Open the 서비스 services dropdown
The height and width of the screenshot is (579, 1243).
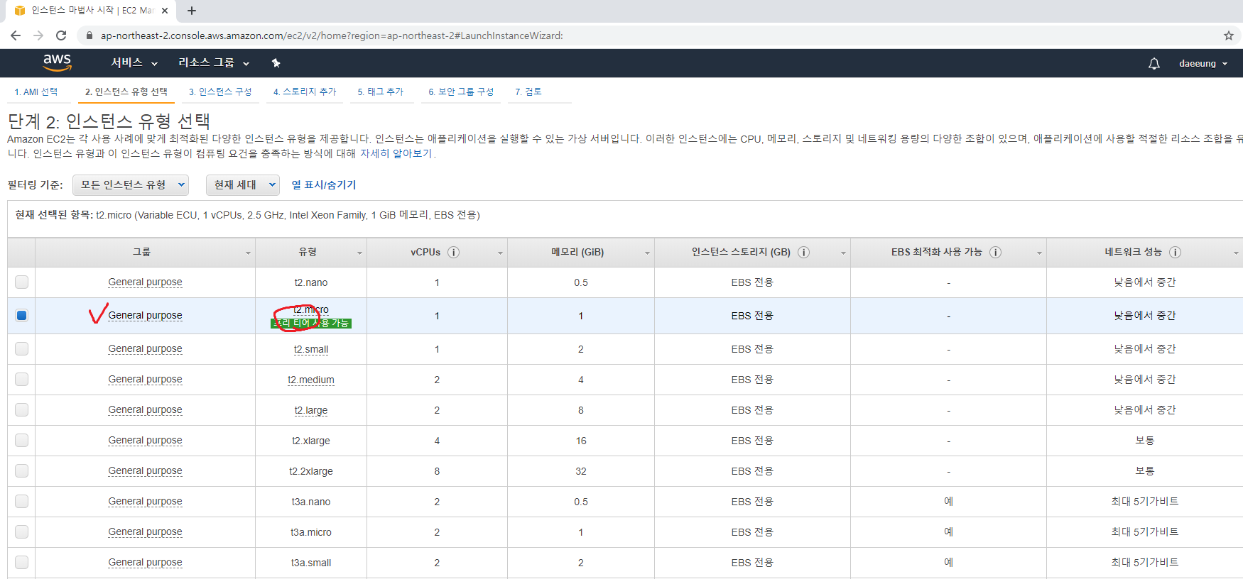(134, 62)
